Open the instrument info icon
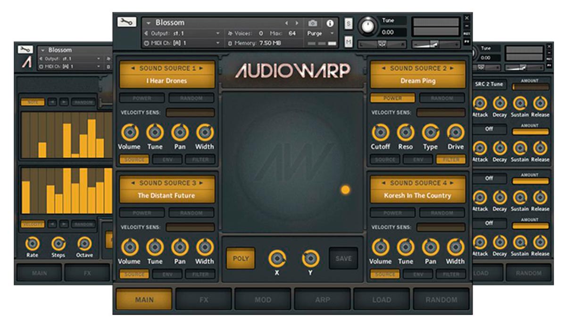Viewport: 566px width, 332px height. click(330, 23)
